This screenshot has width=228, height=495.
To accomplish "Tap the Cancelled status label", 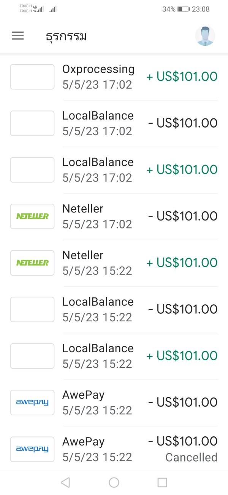I will 191,457.
